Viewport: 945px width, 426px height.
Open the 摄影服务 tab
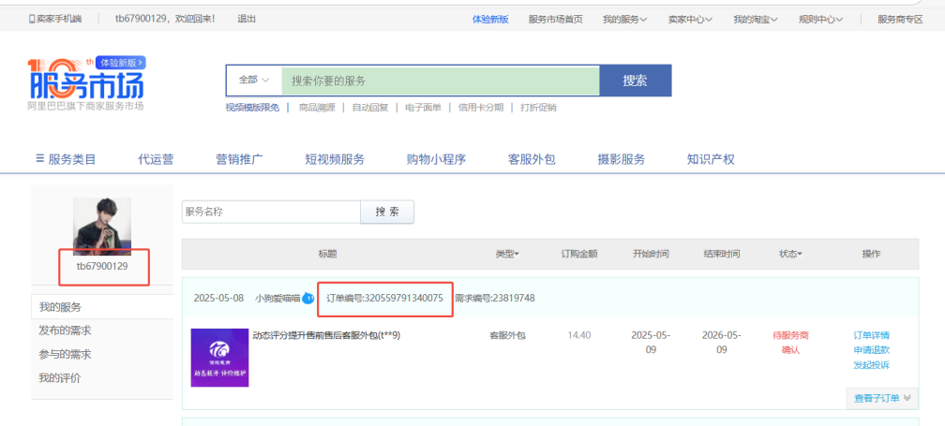(x=622, y=159)
